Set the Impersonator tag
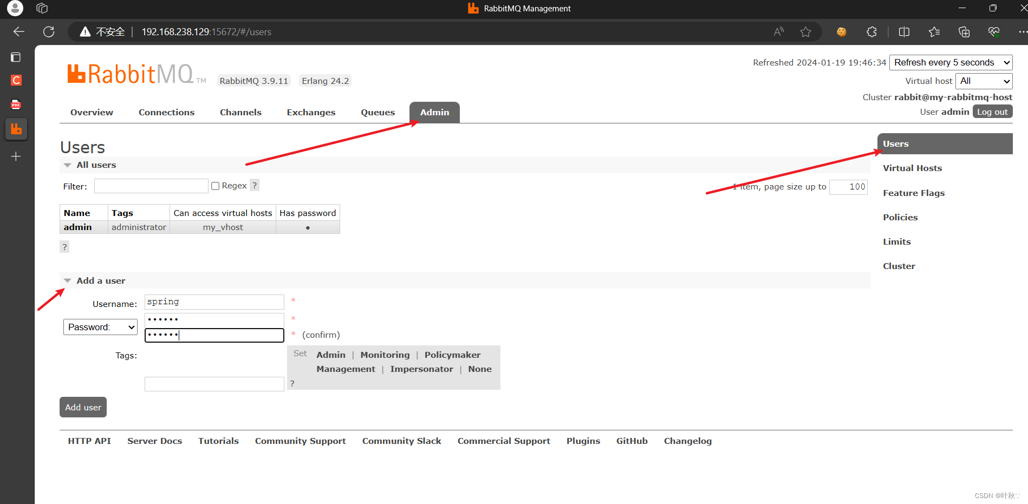The image size is (1028, 504). (421, 369)
